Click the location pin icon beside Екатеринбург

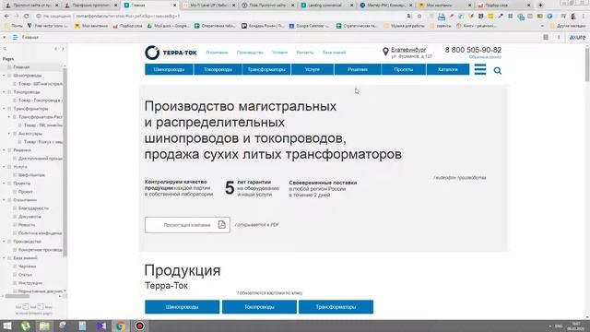pos(385,52)
